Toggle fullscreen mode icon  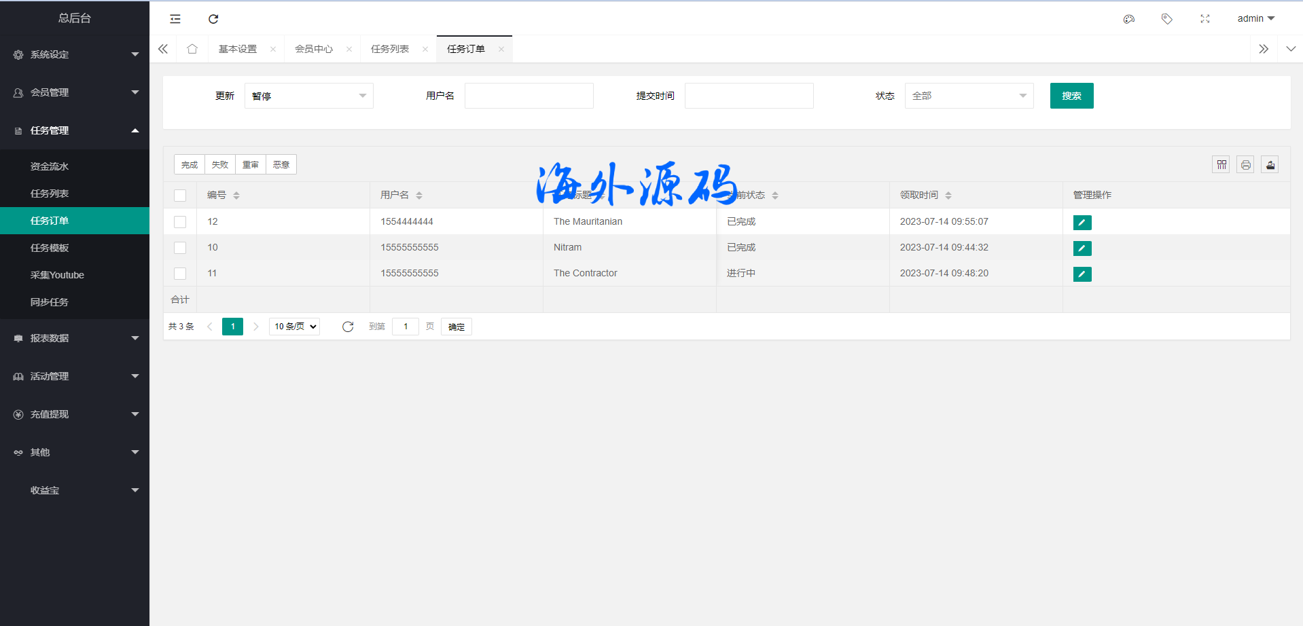tap(1205, 19)
